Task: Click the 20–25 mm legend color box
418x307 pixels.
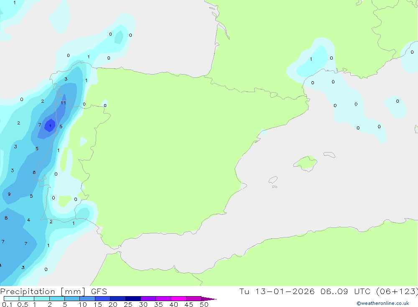Action: 118,299
